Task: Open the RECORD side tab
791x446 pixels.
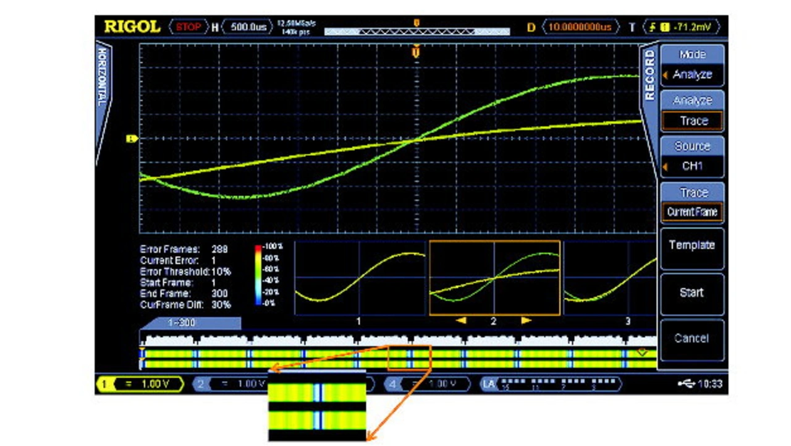Action: point(649,75)
